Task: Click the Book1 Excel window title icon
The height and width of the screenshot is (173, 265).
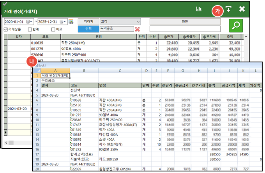Action: point(36,65)
